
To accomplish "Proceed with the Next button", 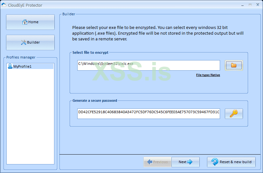I will [x=185, y=162].
